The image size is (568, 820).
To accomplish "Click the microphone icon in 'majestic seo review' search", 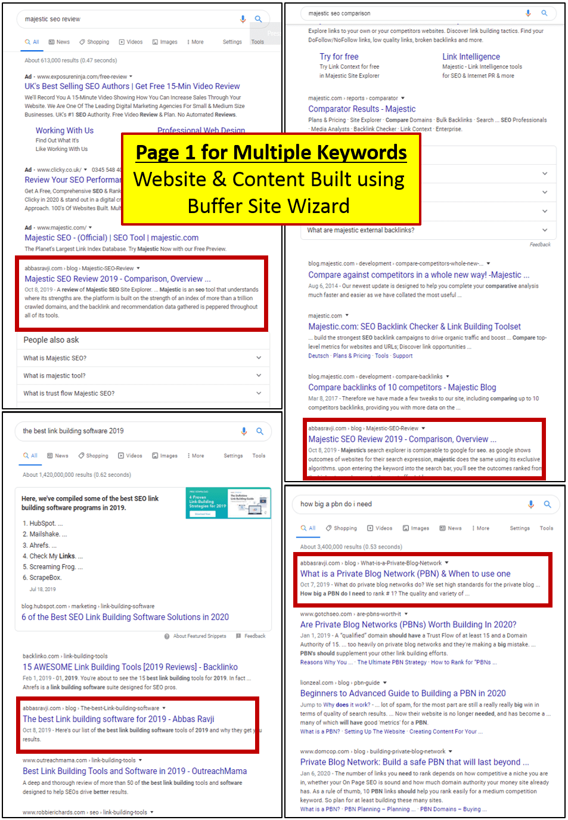I will [x=243, y=19].
